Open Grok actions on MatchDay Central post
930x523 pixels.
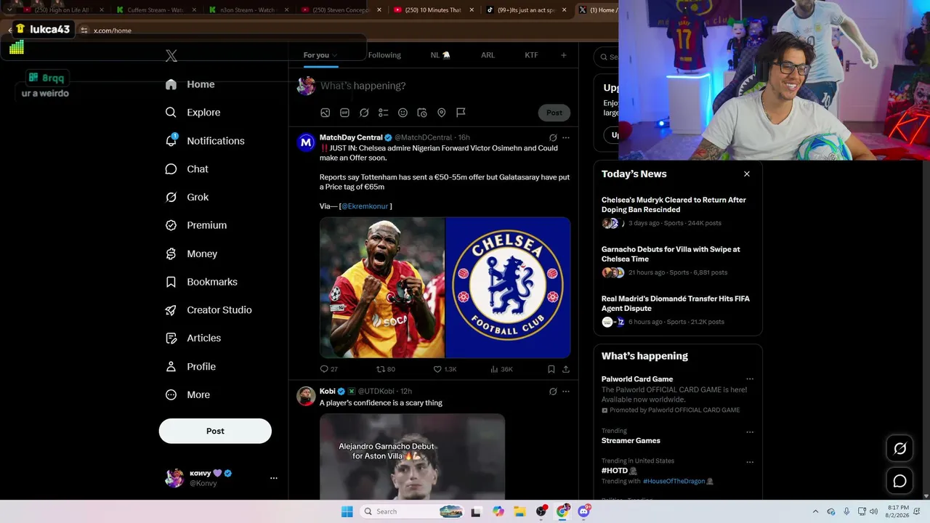[x=553, y=137]
